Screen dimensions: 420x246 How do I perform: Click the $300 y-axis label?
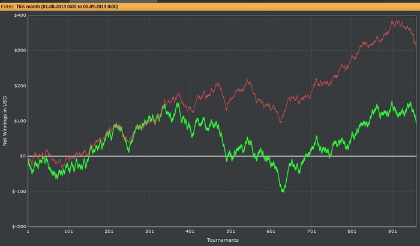(x=20, y=50)
